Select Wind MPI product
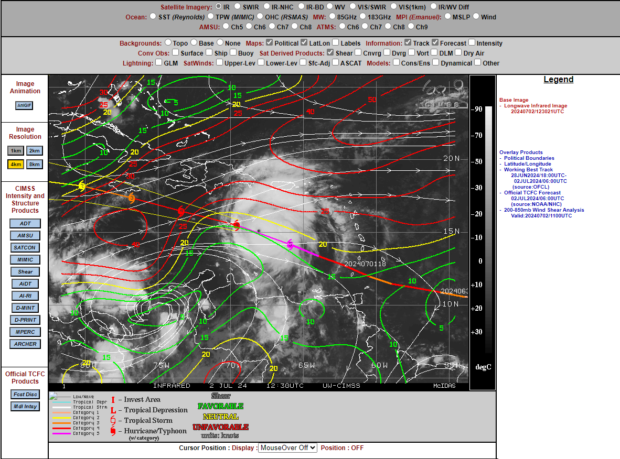Screen dimensions: 620x459 [x=476, y=16]
